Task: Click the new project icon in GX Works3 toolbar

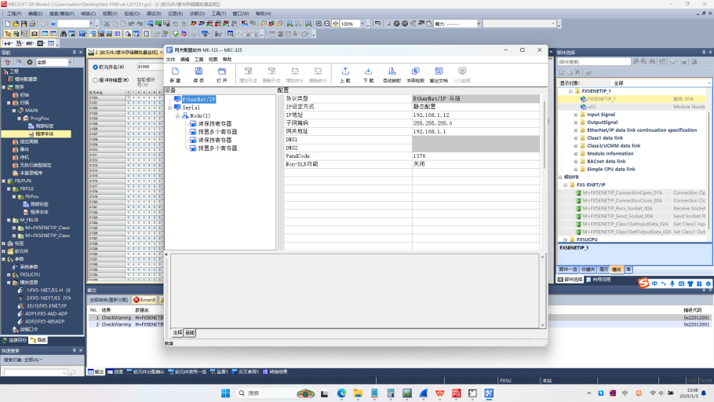Action: click(8, 24)
